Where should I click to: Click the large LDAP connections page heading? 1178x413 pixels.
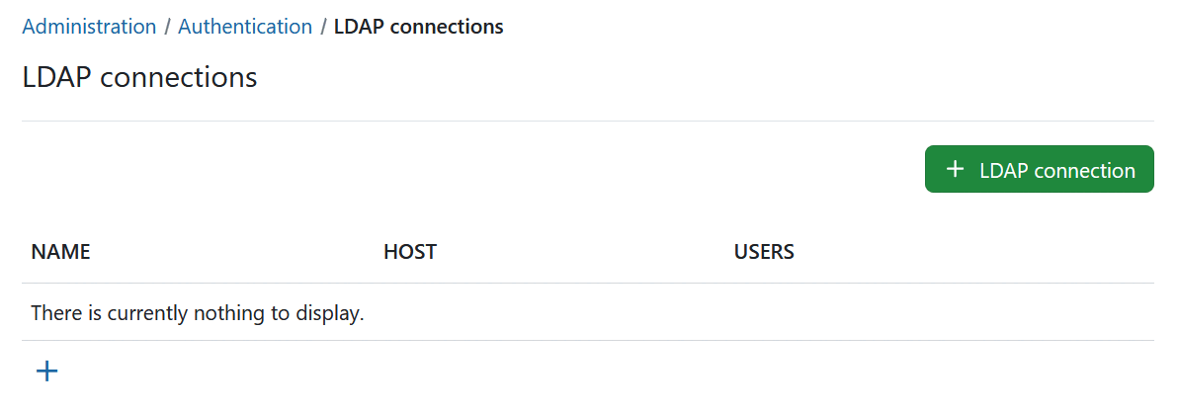[x=139, y=77]
